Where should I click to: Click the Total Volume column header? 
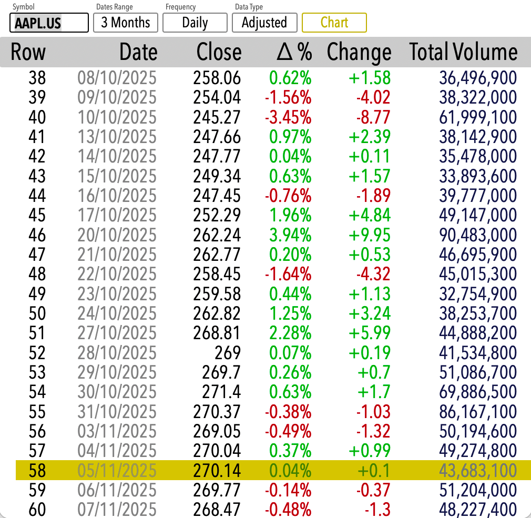coord(463,52)
